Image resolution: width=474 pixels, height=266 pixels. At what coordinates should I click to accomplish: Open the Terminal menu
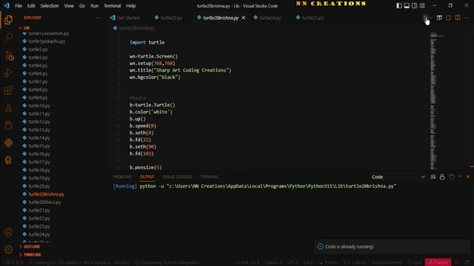[112, 6]
